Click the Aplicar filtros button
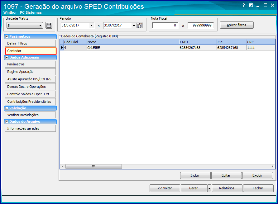The width and height of the screenshot is (278, 204). (x=237, y=25)
